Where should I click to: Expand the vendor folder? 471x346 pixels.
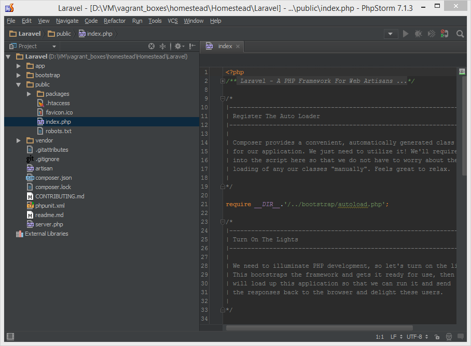click(x=18, y=140)
